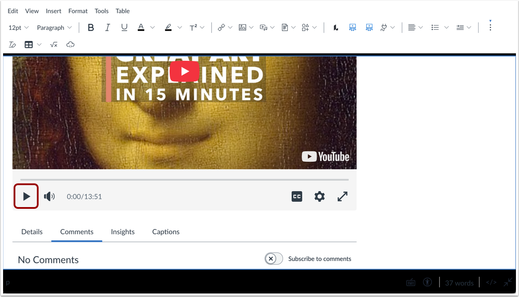
Task: Switch to the Captions tab
Action: pos(165,232)
